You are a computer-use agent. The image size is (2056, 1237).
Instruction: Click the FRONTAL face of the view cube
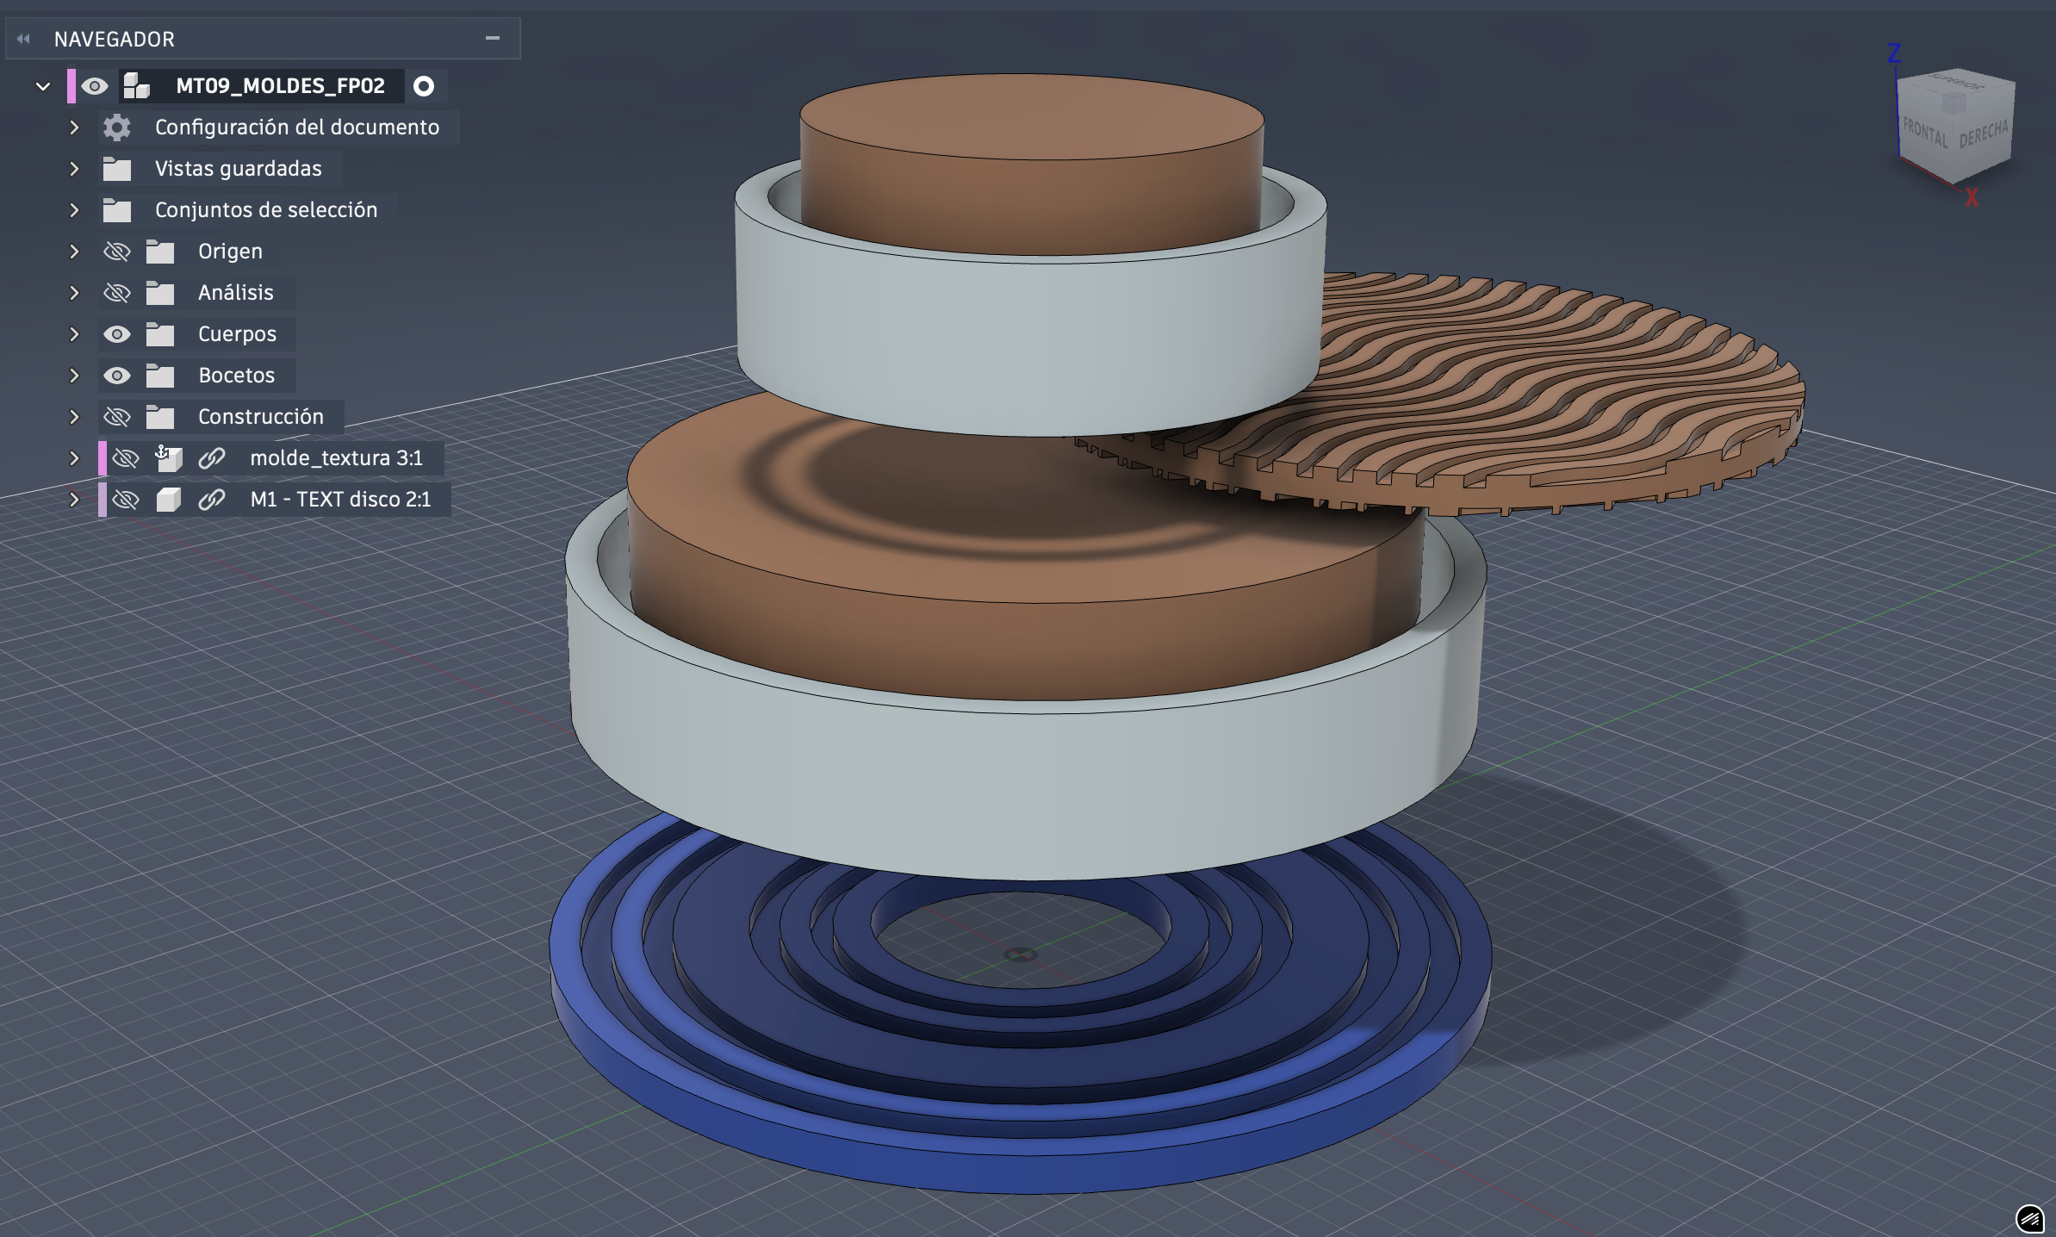1924,134
